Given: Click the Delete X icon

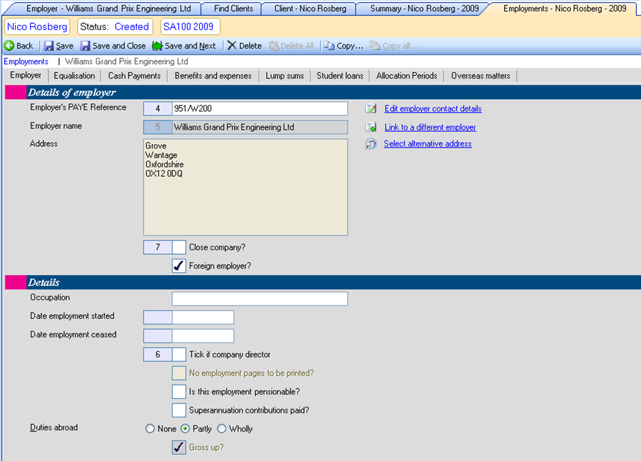Looking at the screenshot, I should coord(232,45).
